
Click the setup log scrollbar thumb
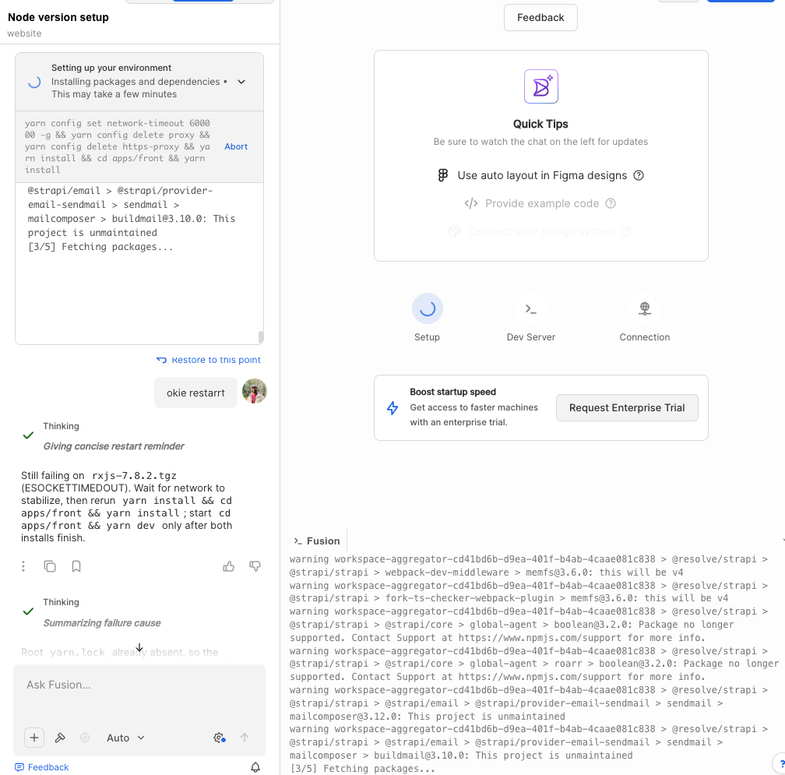click(x=261, y=337)
